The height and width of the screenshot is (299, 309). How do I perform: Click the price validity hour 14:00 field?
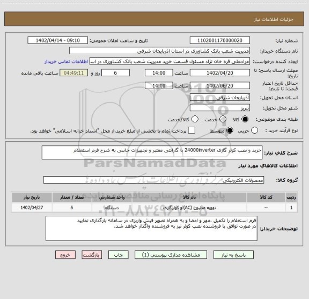click(x=159, y=85)
